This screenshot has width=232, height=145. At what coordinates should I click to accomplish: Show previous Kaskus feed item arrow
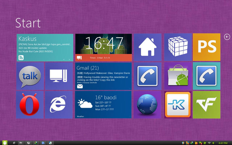(x=64, y=59)
